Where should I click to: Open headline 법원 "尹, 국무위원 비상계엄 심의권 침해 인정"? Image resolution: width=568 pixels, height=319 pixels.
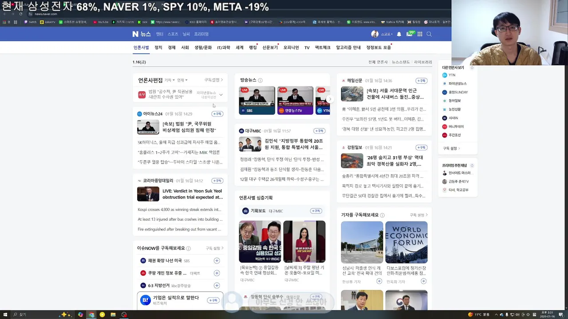189,127
